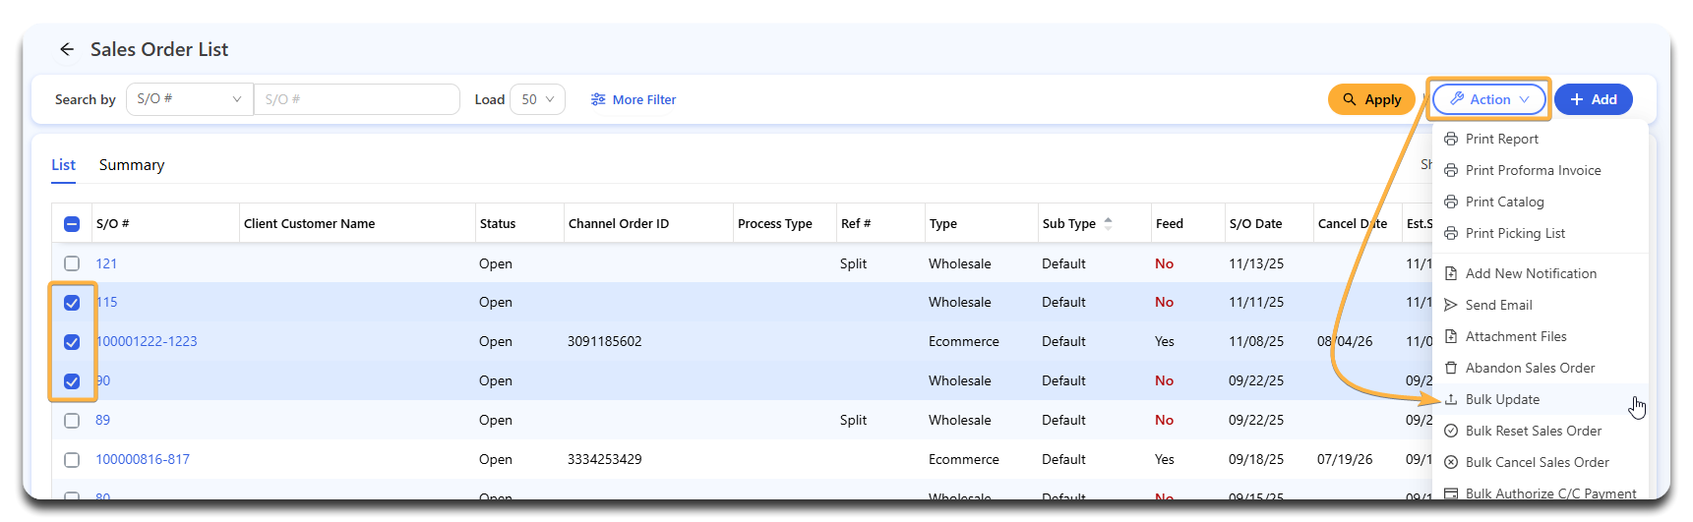Click into the S/O # search input field

[x=356, y=99]
